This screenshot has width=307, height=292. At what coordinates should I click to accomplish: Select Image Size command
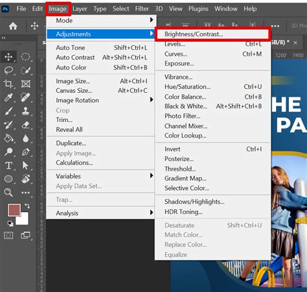tap(100, 81)
